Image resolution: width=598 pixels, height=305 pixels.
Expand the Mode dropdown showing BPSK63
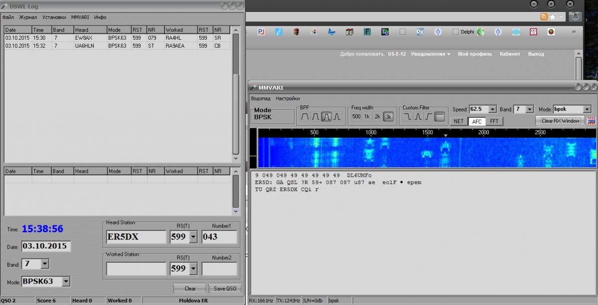(66, 282)
